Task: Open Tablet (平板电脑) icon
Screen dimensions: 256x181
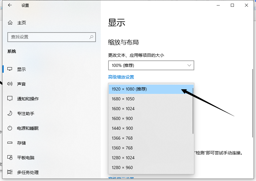Action: click(x=10, y=158)
